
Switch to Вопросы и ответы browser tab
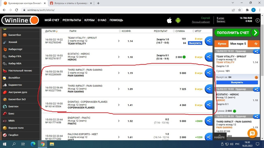pos(71,3)
